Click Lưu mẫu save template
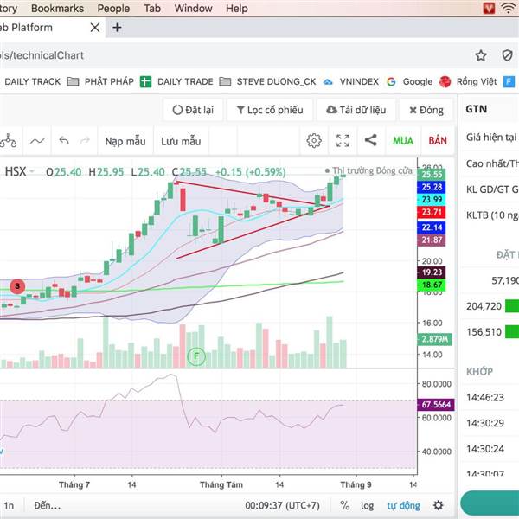 [x=181, y=141]
